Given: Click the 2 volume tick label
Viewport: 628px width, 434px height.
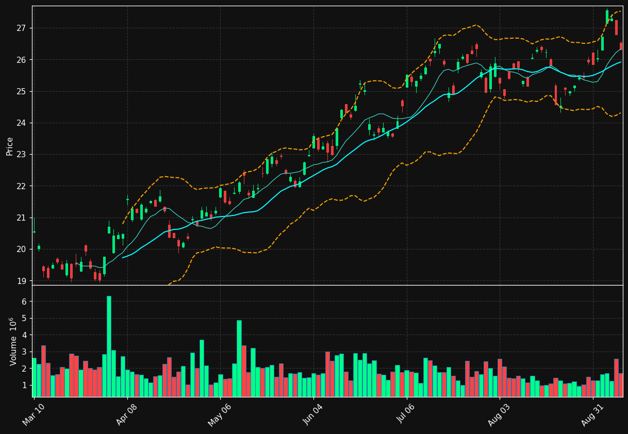Looking at the screenshot, I should coord(25,369).
